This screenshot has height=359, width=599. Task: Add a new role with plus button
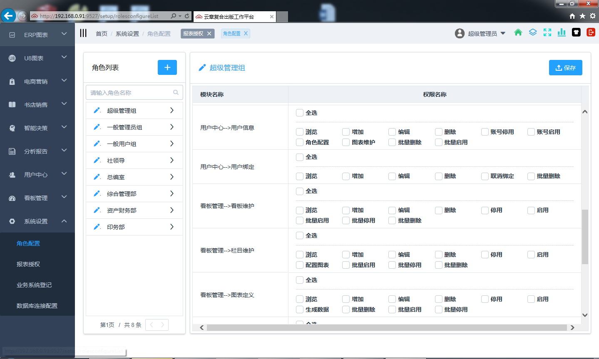[x=167, y=67]
